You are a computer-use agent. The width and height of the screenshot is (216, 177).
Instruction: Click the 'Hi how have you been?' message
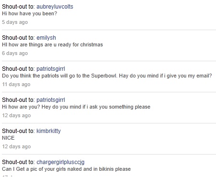29,13
